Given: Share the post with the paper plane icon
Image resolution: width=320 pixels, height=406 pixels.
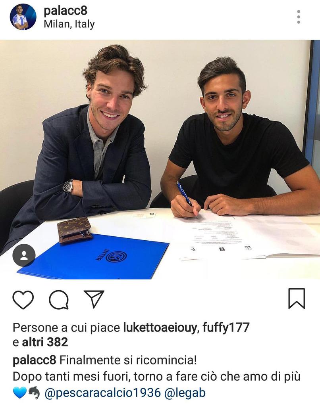Looking at the screenshot, I should (x=94, y=299).
